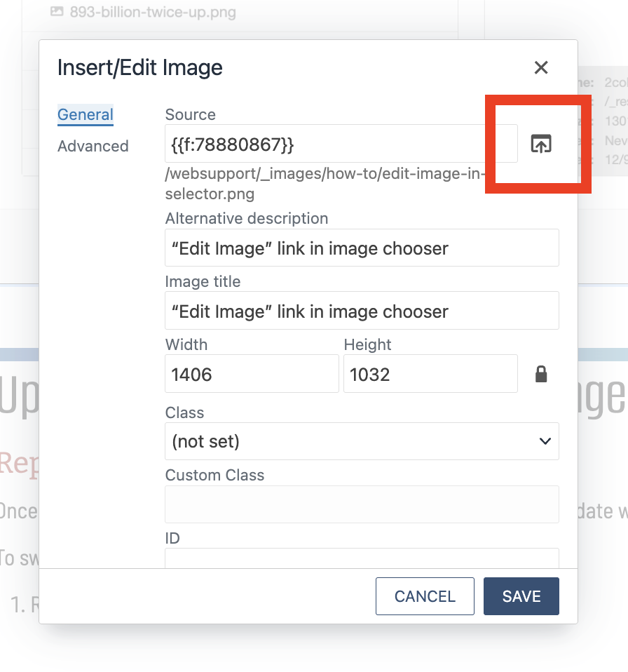The width and height of the screenshot is (628, 672).
Task: Save the image settings
Action: pyautogui.click(x=521, y=596)
